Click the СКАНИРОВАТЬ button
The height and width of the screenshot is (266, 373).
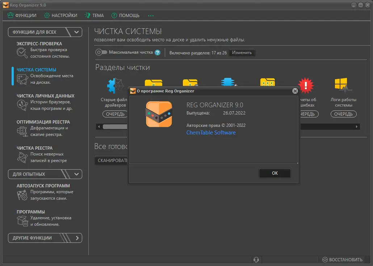[x=111, y=161]
